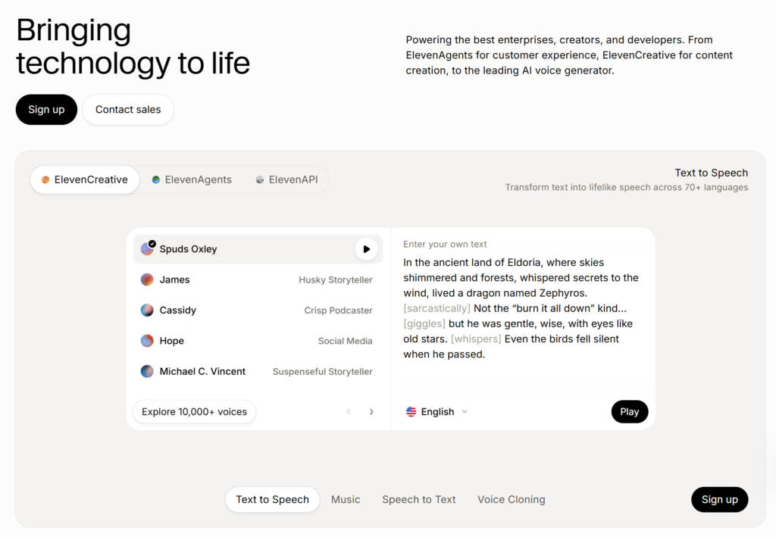Screen dimensions: 776x537
Task: Open the Speech to Text tab
Action: point(418,499)
